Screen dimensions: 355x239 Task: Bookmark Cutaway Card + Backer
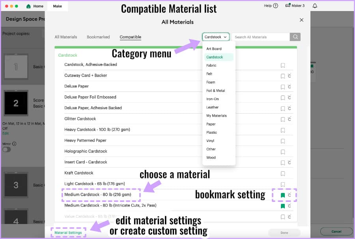pyautogui.click(x=282, y=76)
